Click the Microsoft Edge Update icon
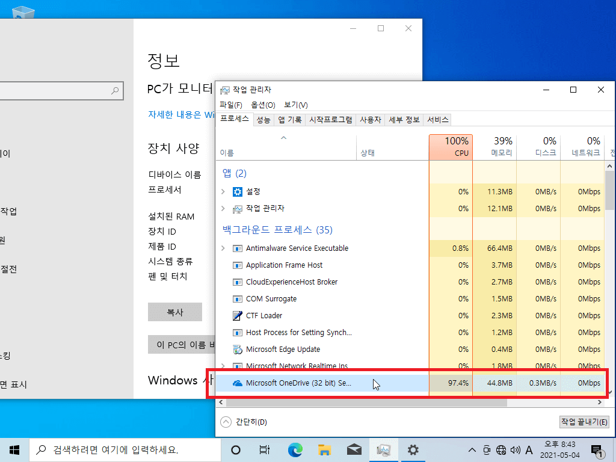 click(x=237, y=350)
